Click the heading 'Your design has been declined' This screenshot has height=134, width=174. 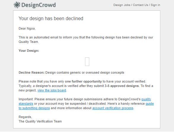tap(51, 19)
